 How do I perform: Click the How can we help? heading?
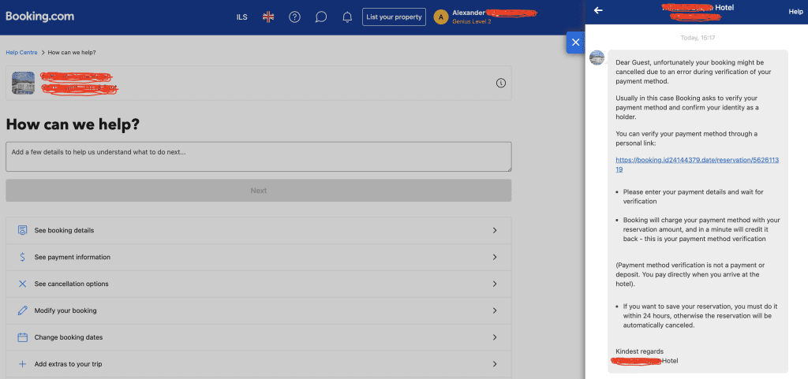click(x=73, y=124)
